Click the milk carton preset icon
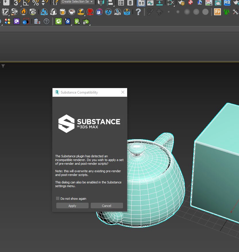239x252 pixels. click(x=53, y=12)
